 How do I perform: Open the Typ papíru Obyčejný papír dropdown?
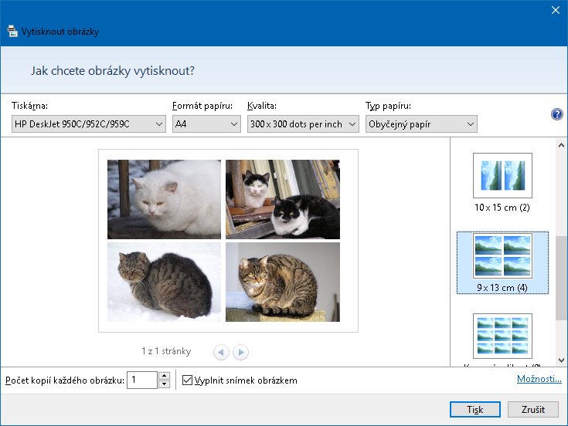421,124
